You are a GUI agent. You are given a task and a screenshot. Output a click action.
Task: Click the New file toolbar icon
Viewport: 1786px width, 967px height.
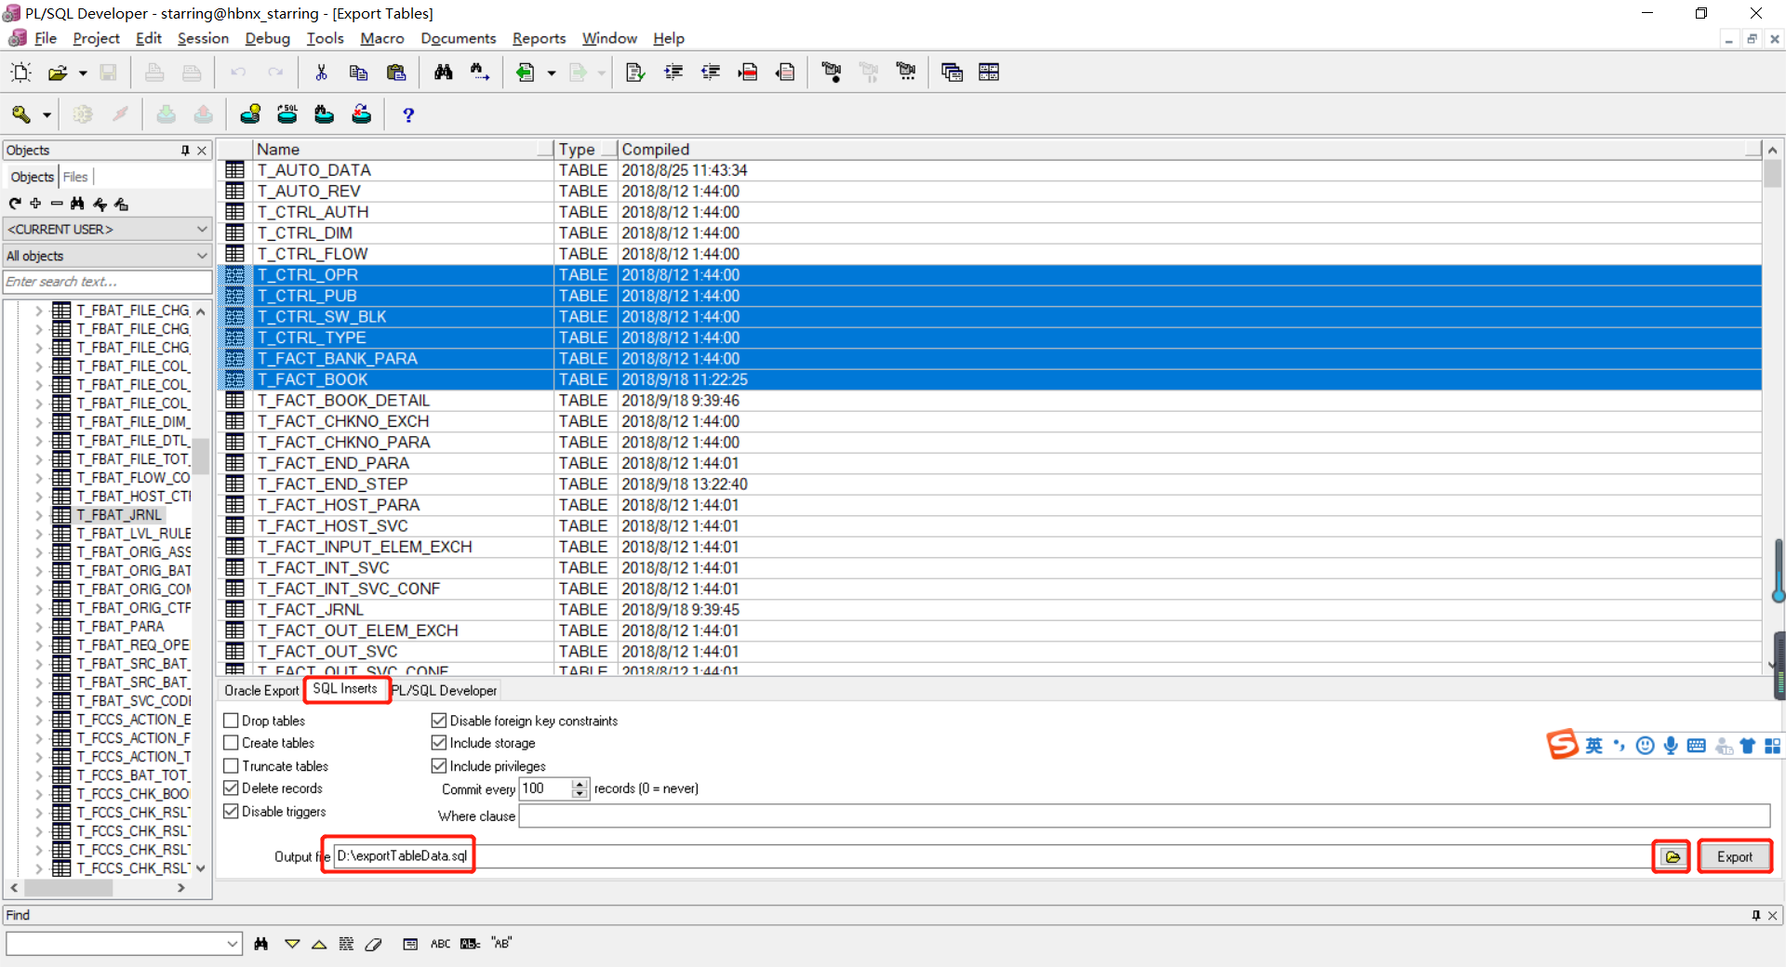20,73
